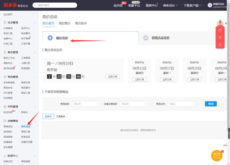
Task: Click the 商品管理 section icon
Action: (x=5, y=77)
